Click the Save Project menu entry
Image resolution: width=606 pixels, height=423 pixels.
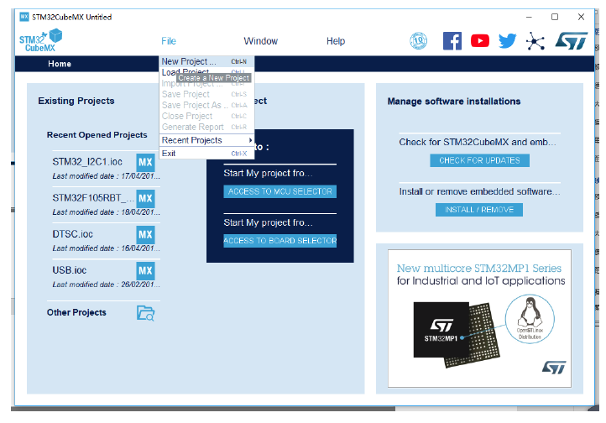206,94
